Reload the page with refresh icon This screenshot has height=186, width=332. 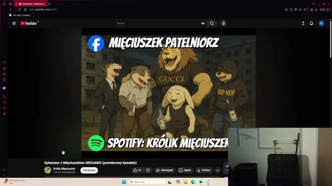19,10
